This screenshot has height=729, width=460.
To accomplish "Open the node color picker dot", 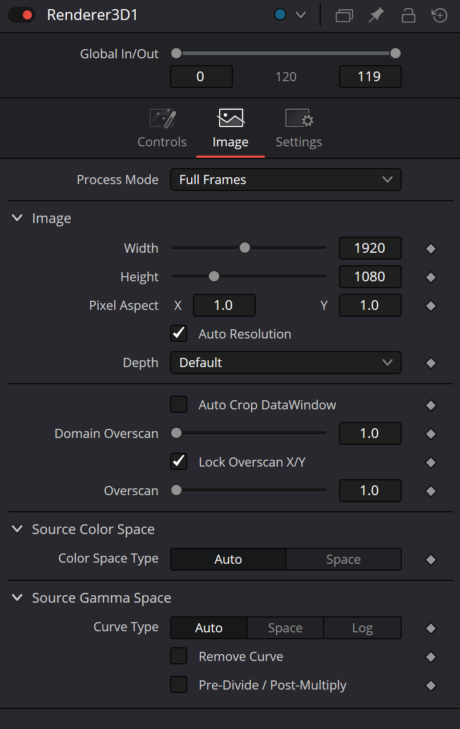I will (x=280, y=15).
